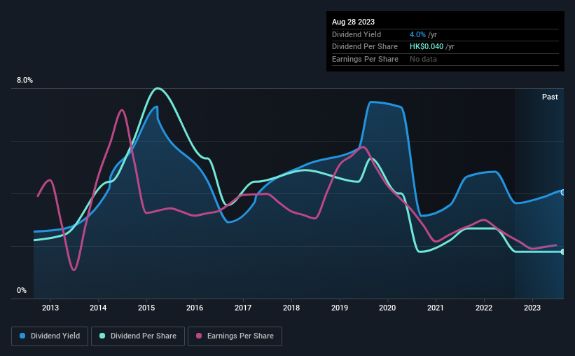
Task: Toggle the Dividend Per Share legend button
Action: 138,336
